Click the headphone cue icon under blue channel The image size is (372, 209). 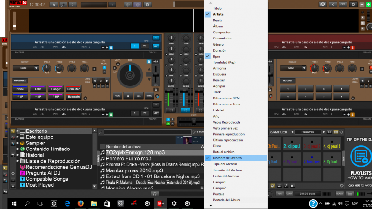(x=186, y=110)
